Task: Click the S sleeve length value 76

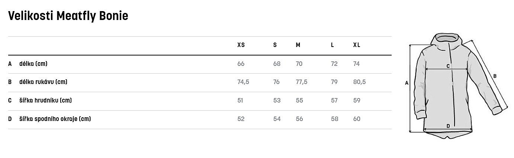Action: coord(276,82)
